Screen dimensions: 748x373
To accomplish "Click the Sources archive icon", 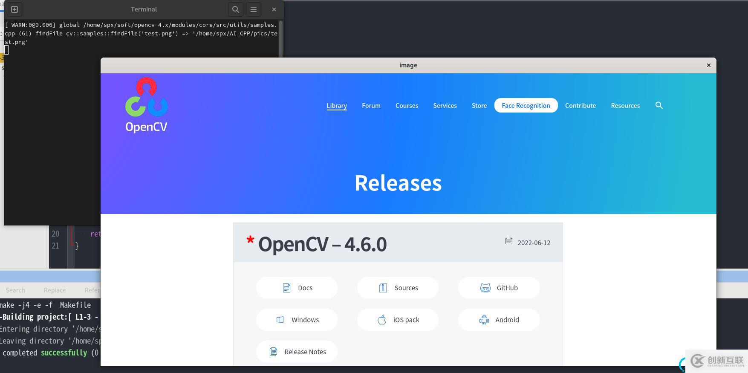I will pos(383,288).
